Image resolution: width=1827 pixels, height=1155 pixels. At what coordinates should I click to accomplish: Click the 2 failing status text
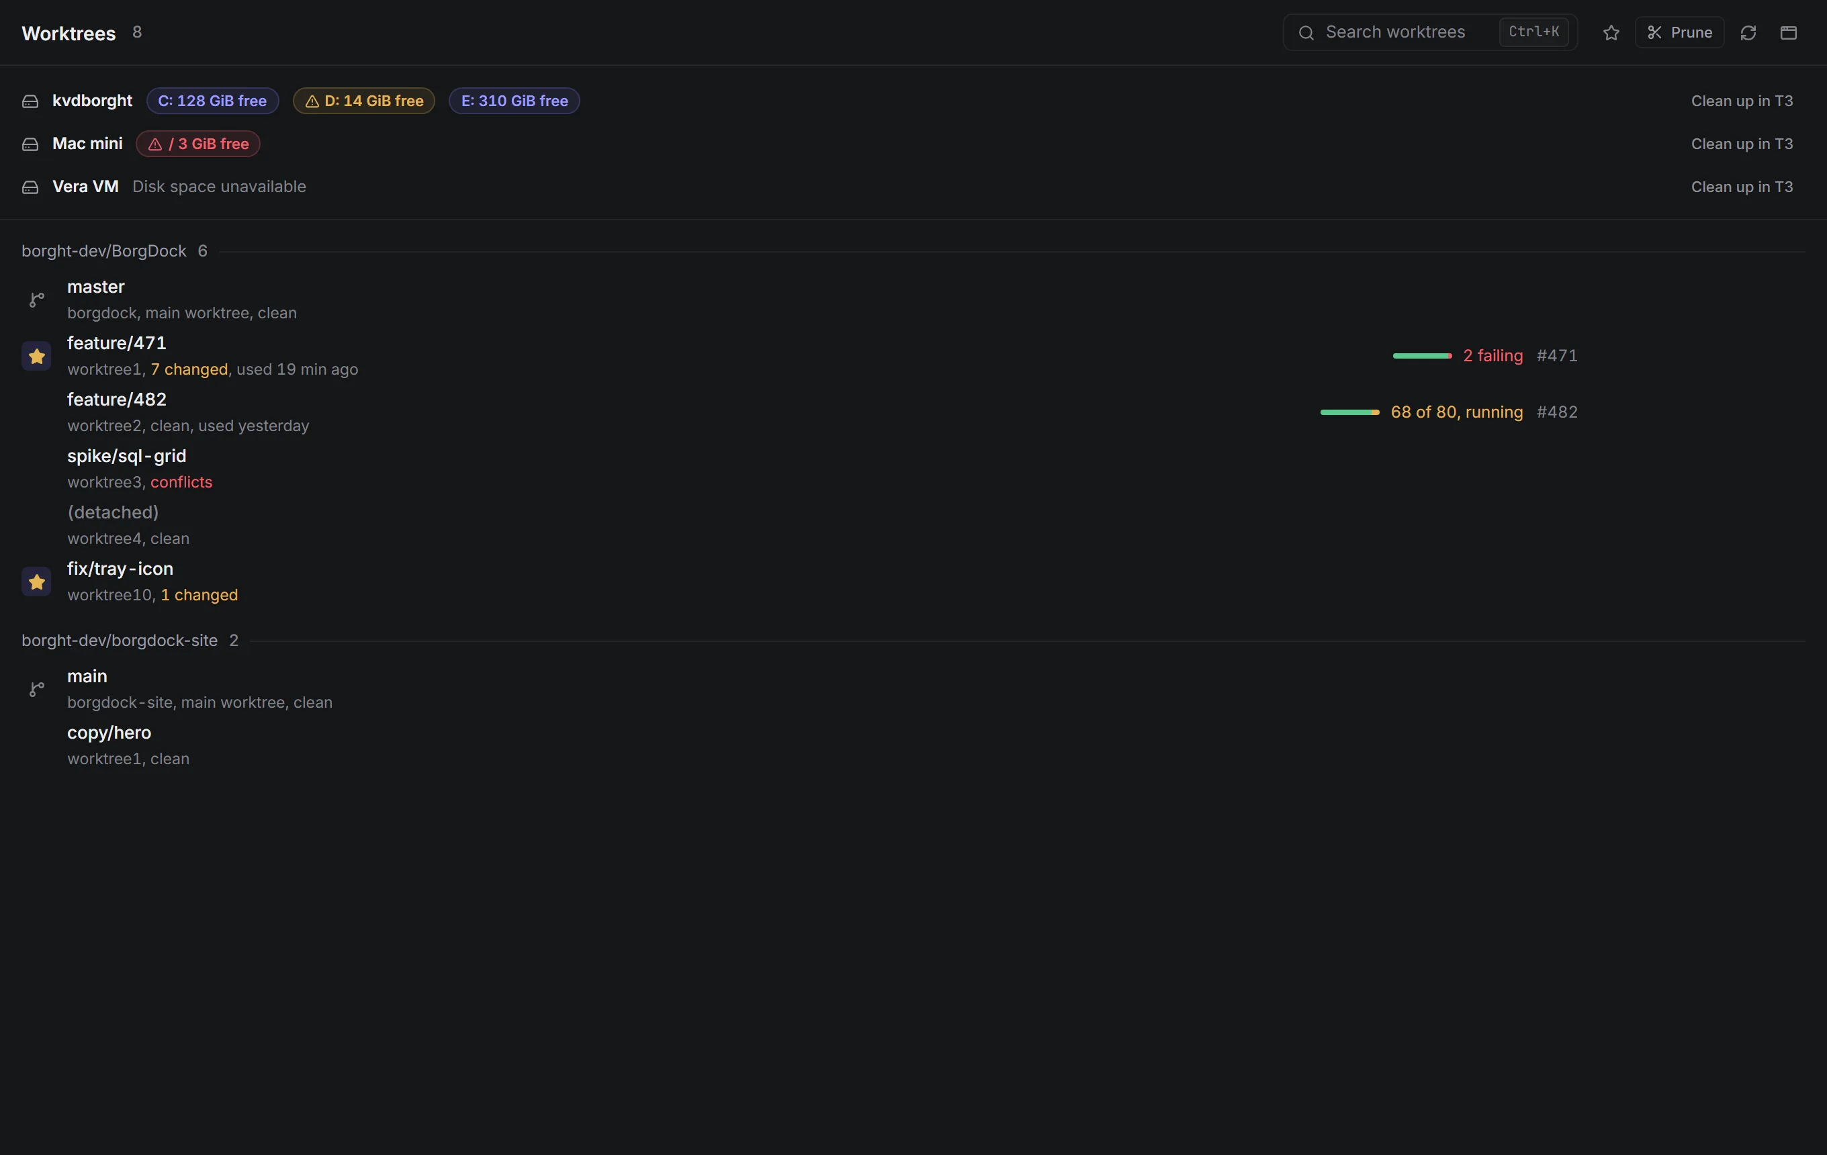click(1492, 356)
